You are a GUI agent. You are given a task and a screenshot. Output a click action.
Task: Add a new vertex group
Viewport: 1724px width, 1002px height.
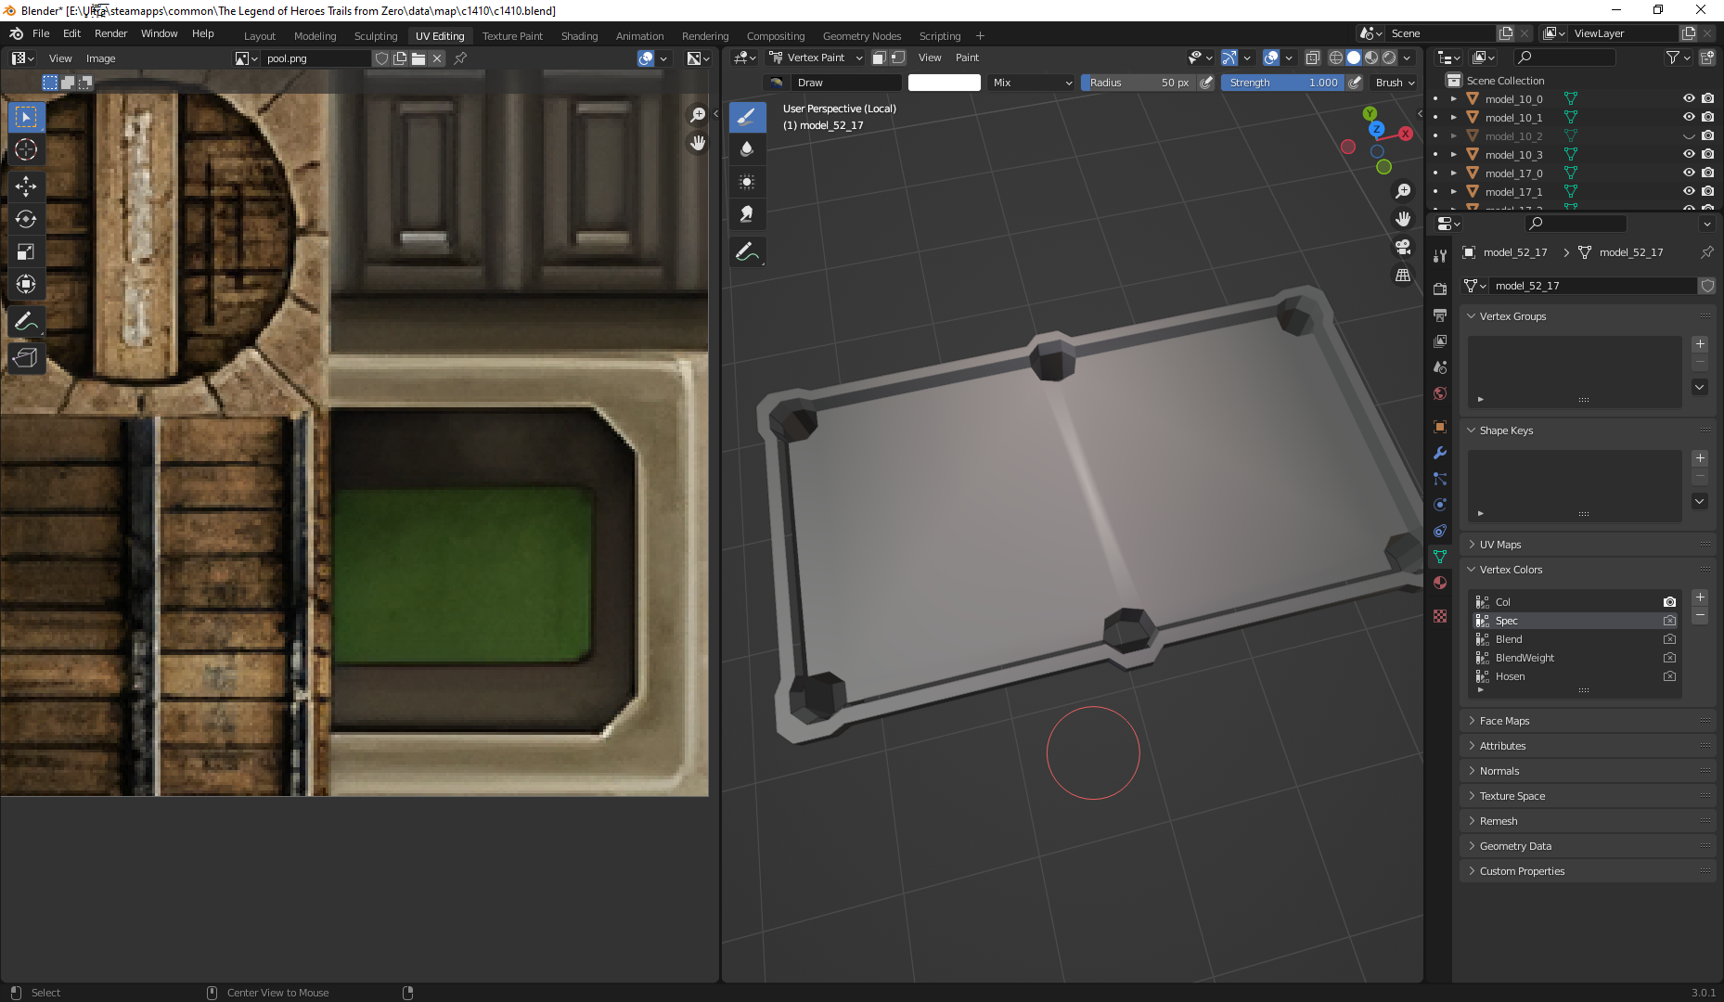[1700, 344]
